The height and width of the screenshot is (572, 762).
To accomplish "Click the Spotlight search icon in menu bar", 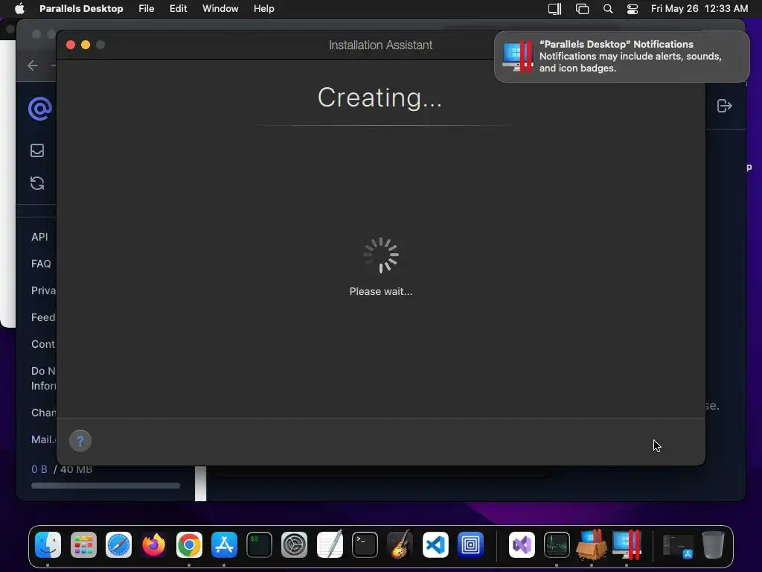I will 607,9.
